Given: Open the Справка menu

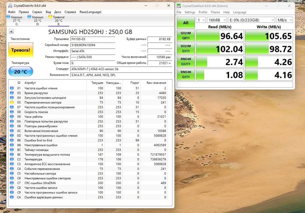Looking at the screenshot, I should point(70,12).
